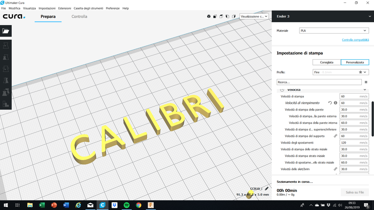Image resolution: width=374 pixels, height=210 pixels.
Task: Open the Impostazioni menu
Action: pos(47,8)
